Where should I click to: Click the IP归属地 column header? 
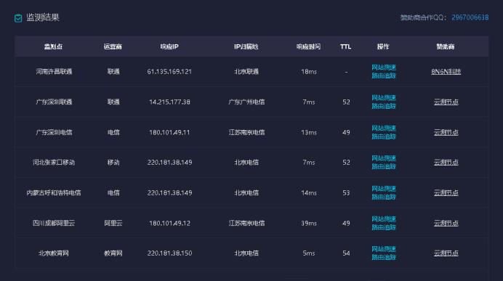click(x=246, y=46)
